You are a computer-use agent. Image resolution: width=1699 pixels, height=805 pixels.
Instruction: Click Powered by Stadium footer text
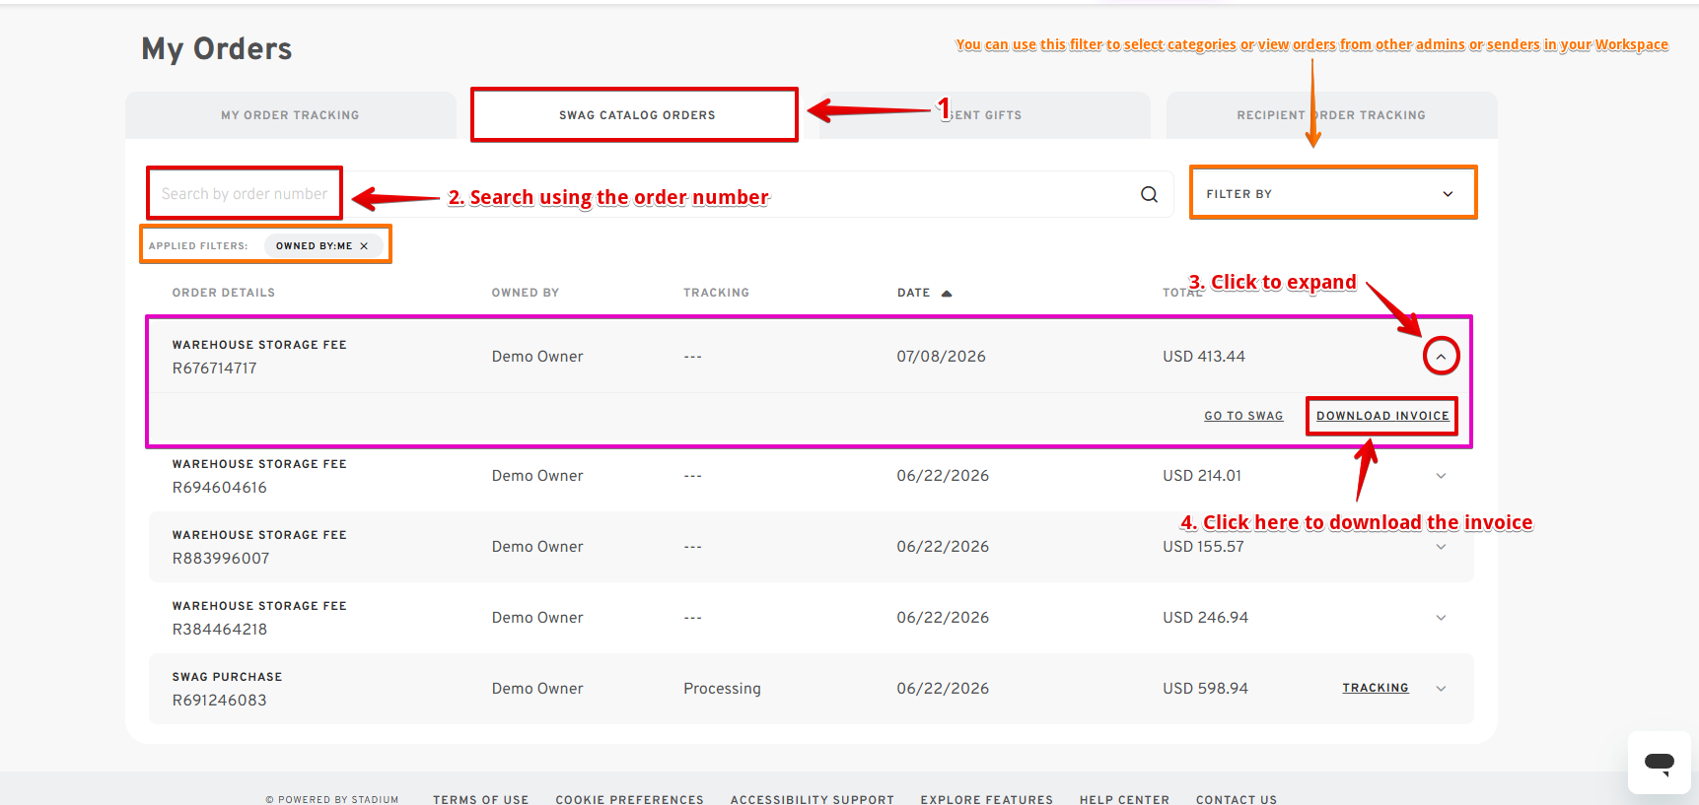click(332, 799)
